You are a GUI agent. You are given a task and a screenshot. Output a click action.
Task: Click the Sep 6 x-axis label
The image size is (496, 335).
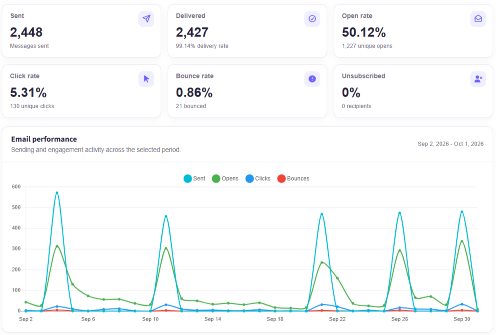click(88, 319)
